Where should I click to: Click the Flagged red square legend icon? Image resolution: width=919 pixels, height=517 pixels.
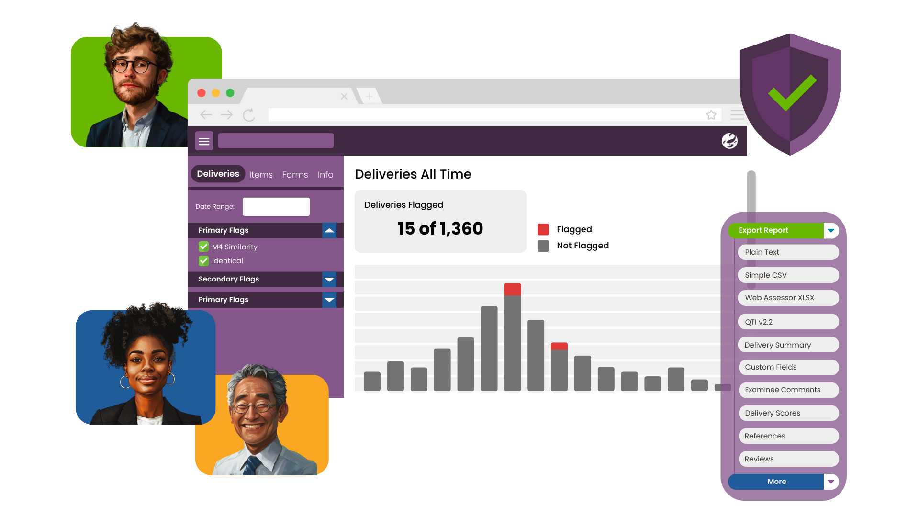542,228
